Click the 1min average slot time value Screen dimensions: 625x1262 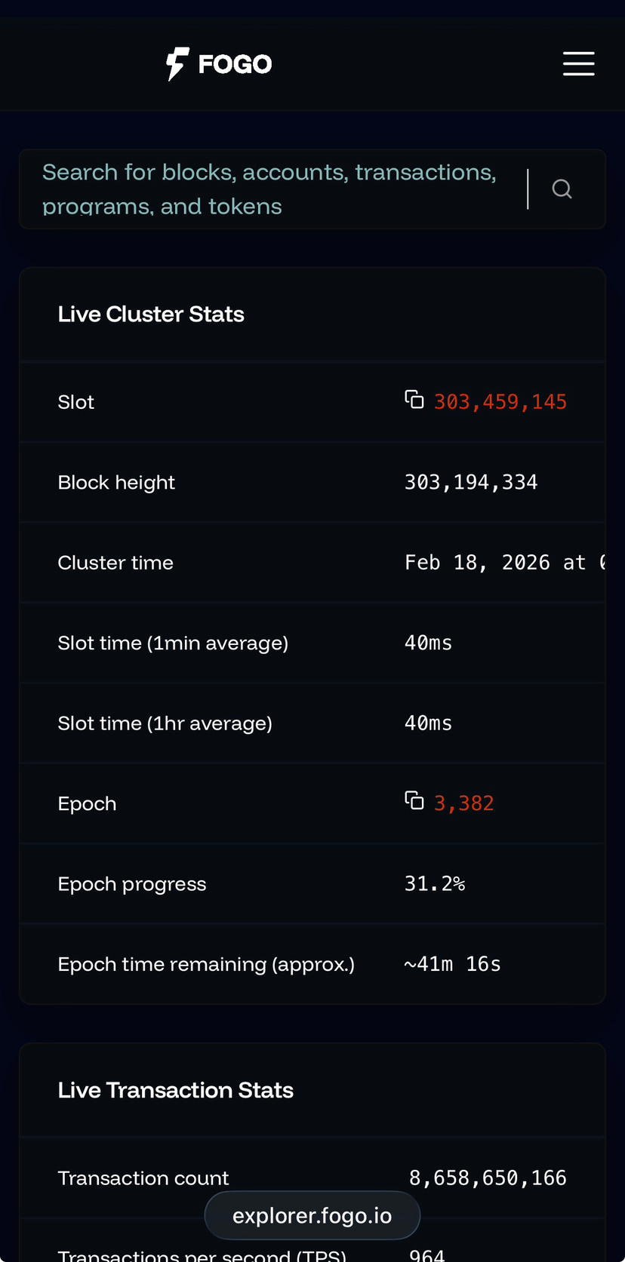(x=428, y=643)
